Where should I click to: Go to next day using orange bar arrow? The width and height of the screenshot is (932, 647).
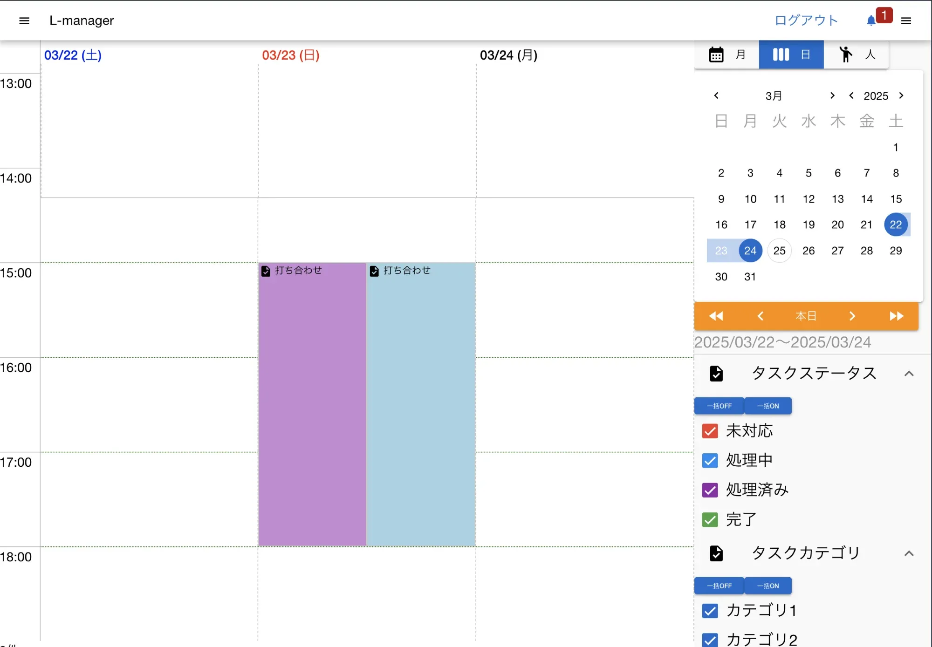(852, 316)
